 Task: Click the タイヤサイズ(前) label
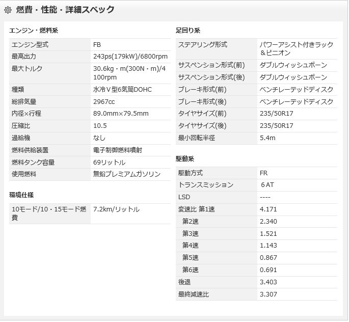(202, 114)
